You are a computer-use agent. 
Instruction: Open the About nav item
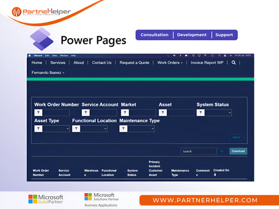coord(79,62)
